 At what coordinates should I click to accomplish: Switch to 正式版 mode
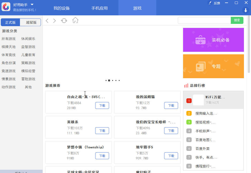click(x=10, y=22)
